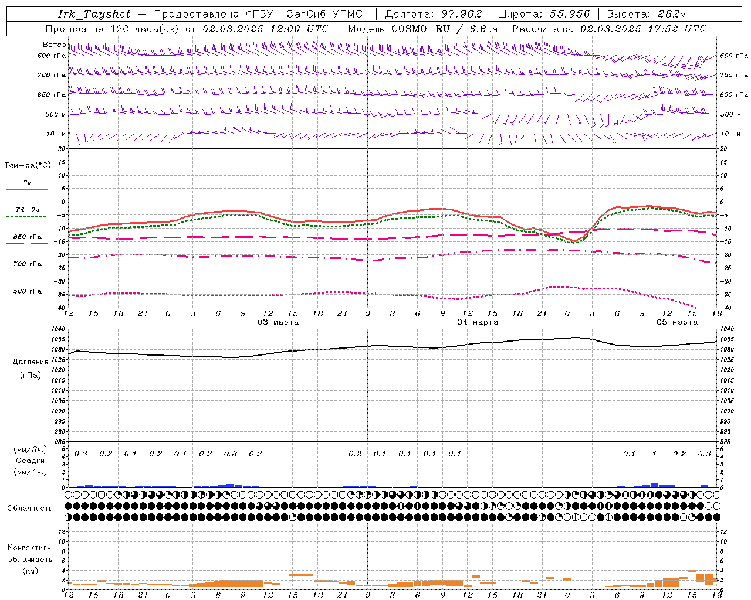
Task: Click the '05 марта' date label
Action: 677,322
